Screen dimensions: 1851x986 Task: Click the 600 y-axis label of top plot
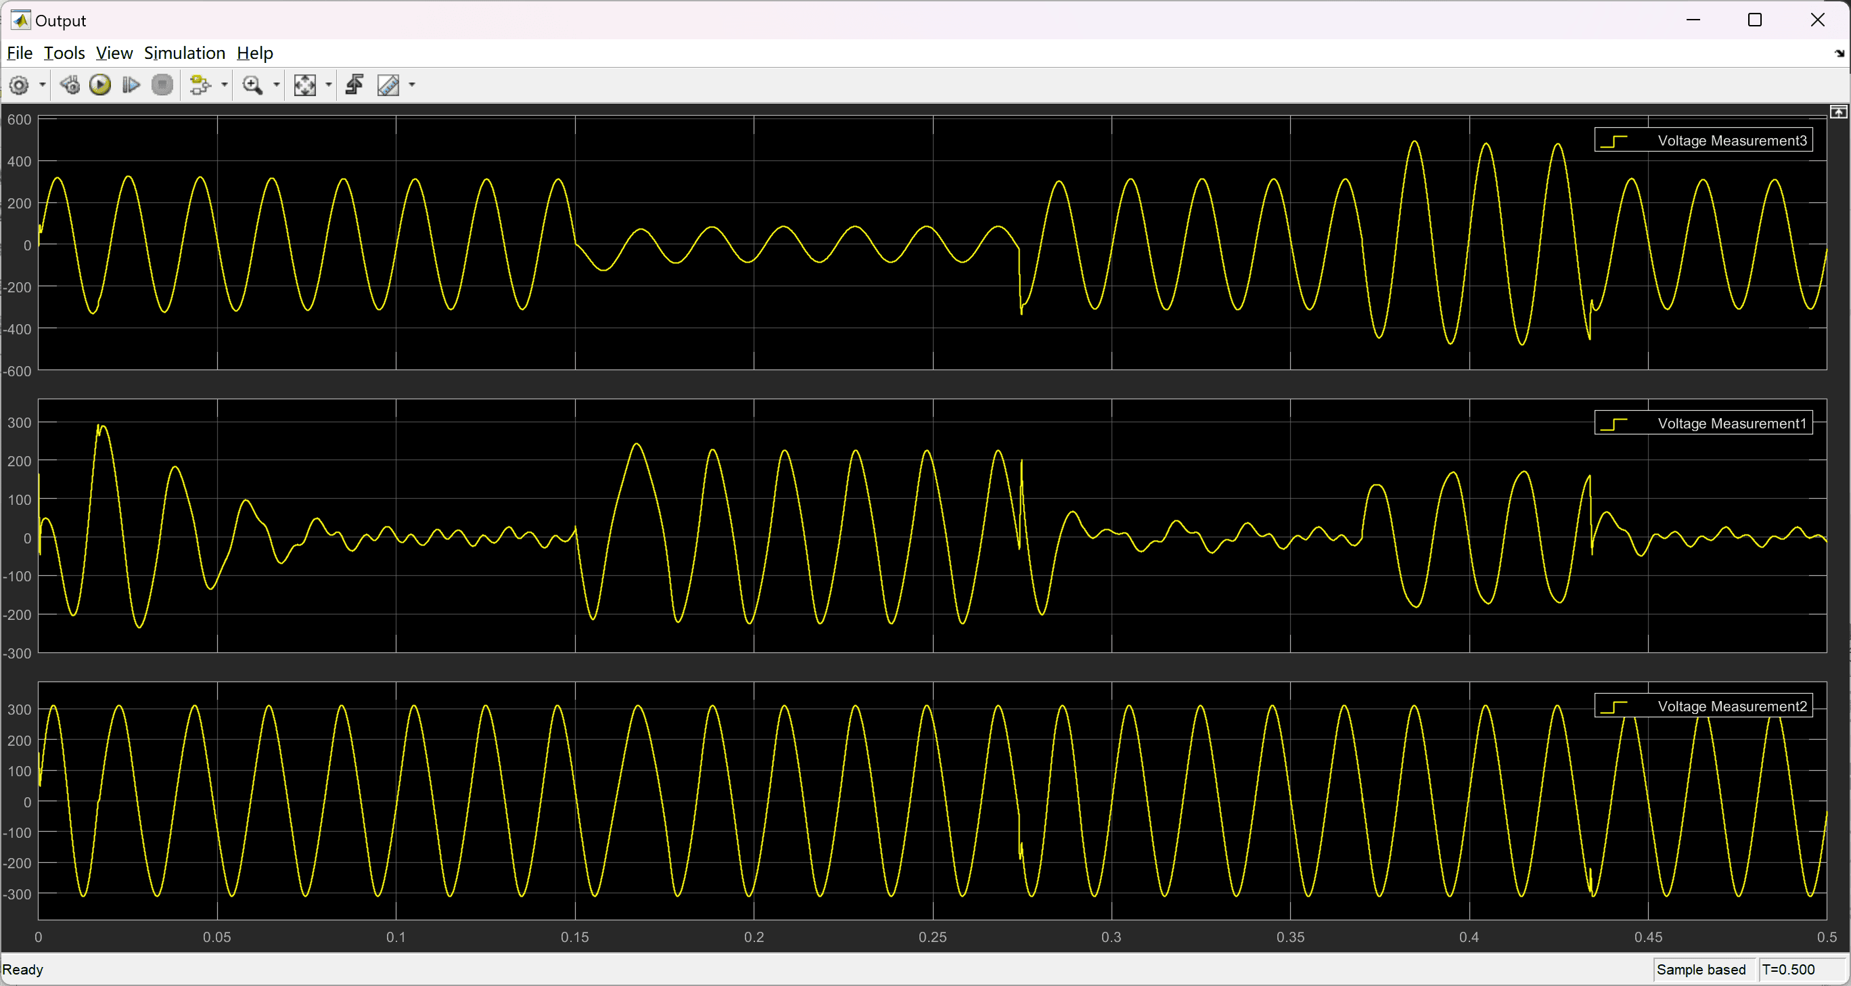coord(20,120)
